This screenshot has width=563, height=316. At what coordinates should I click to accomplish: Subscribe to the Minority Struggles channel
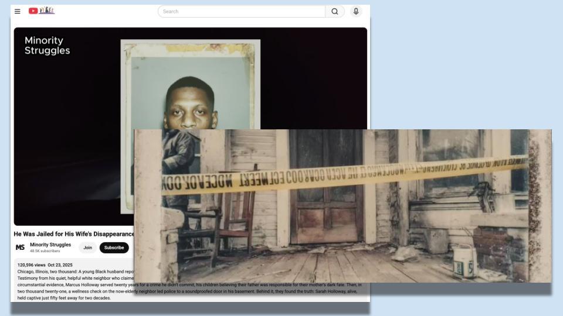114,248
